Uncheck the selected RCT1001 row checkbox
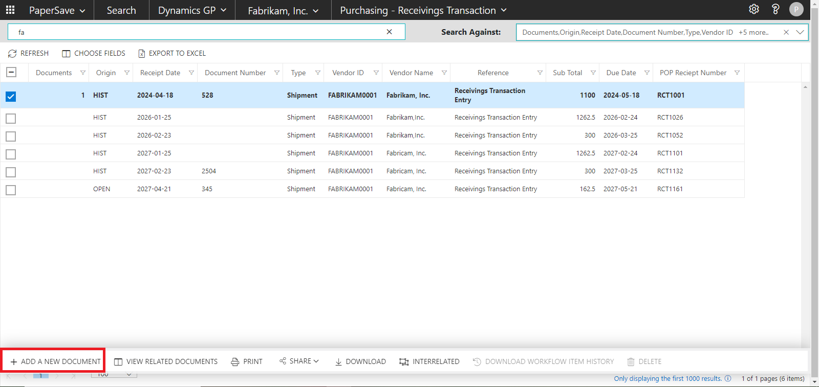 11,96
